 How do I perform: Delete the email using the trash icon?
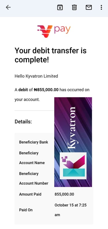point(74,7)
